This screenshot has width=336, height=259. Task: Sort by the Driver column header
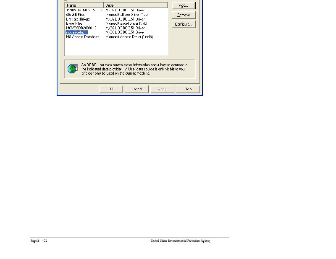(x=136, y=5)
